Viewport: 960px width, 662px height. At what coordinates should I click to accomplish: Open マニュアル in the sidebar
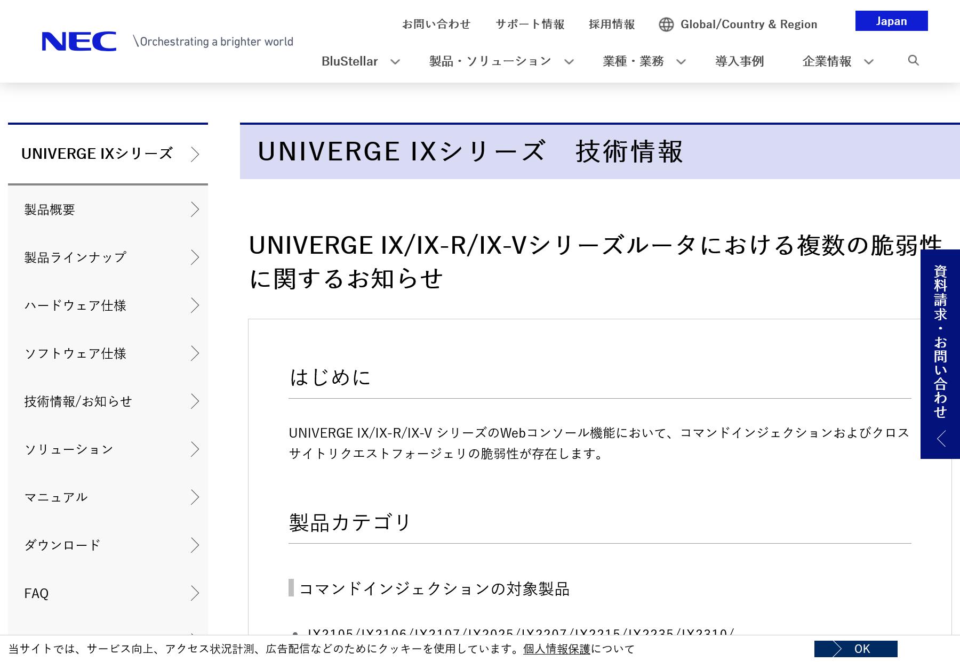[108, 497]
